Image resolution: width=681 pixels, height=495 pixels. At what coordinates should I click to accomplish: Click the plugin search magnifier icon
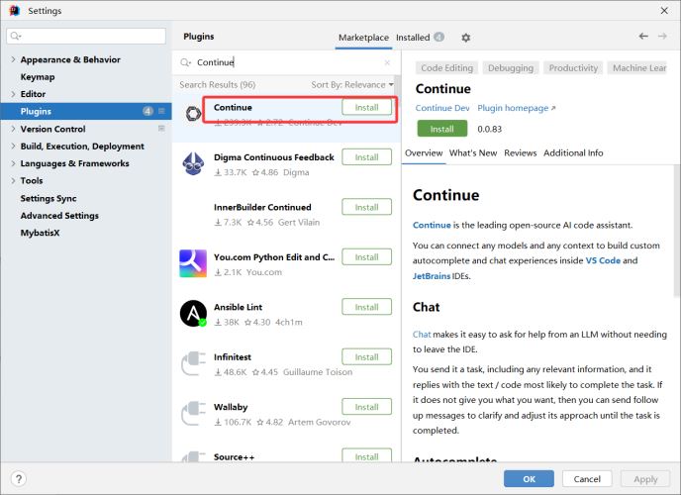tap(185, 62)
